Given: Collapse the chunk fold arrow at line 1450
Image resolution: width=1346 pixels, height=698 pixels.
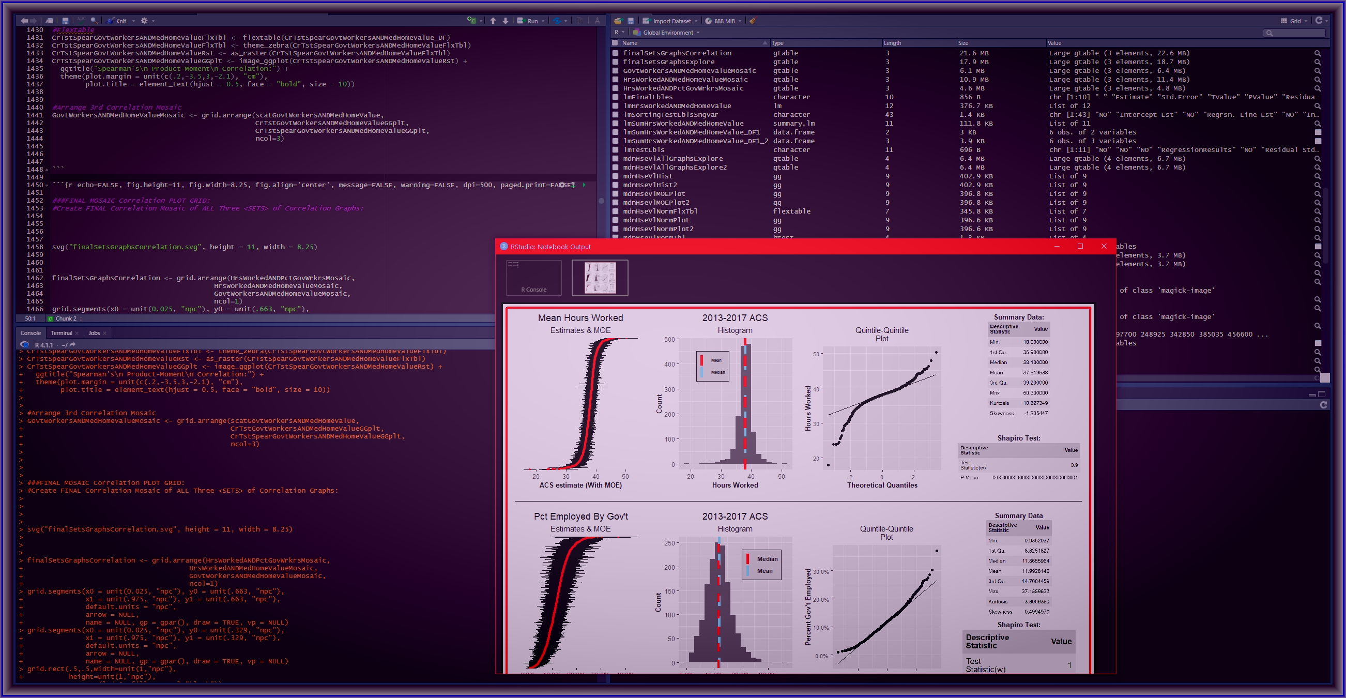Looking at the screenshot, I should tap(47, 186).
